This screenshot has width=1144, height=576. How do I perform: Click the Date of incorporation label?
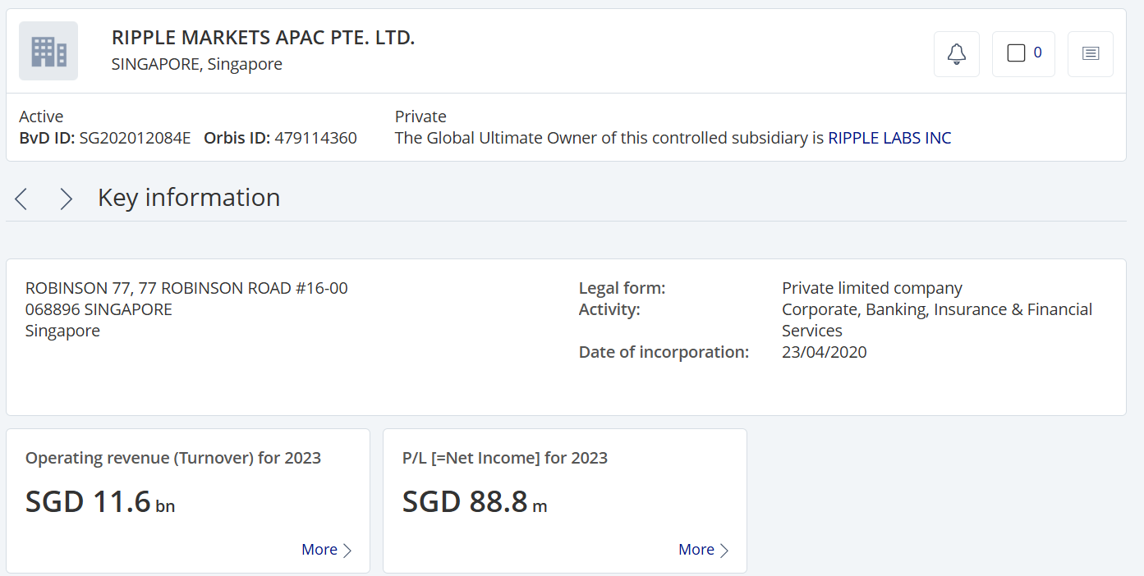pos(664,352)
